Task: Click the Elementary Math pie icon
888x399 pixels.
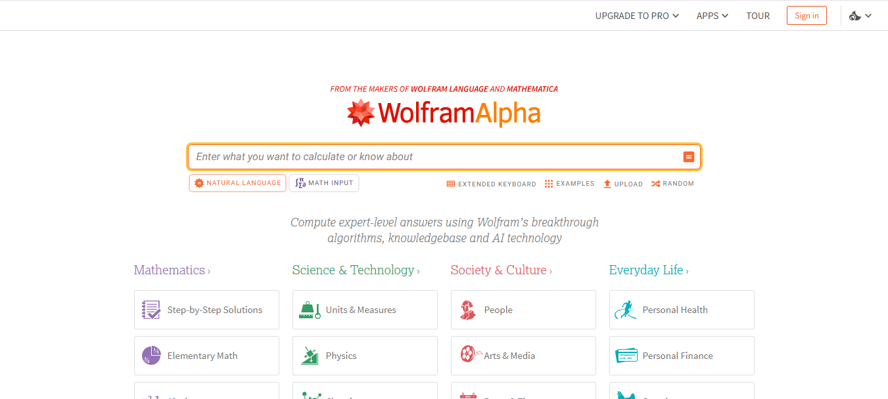Action: 151,356
